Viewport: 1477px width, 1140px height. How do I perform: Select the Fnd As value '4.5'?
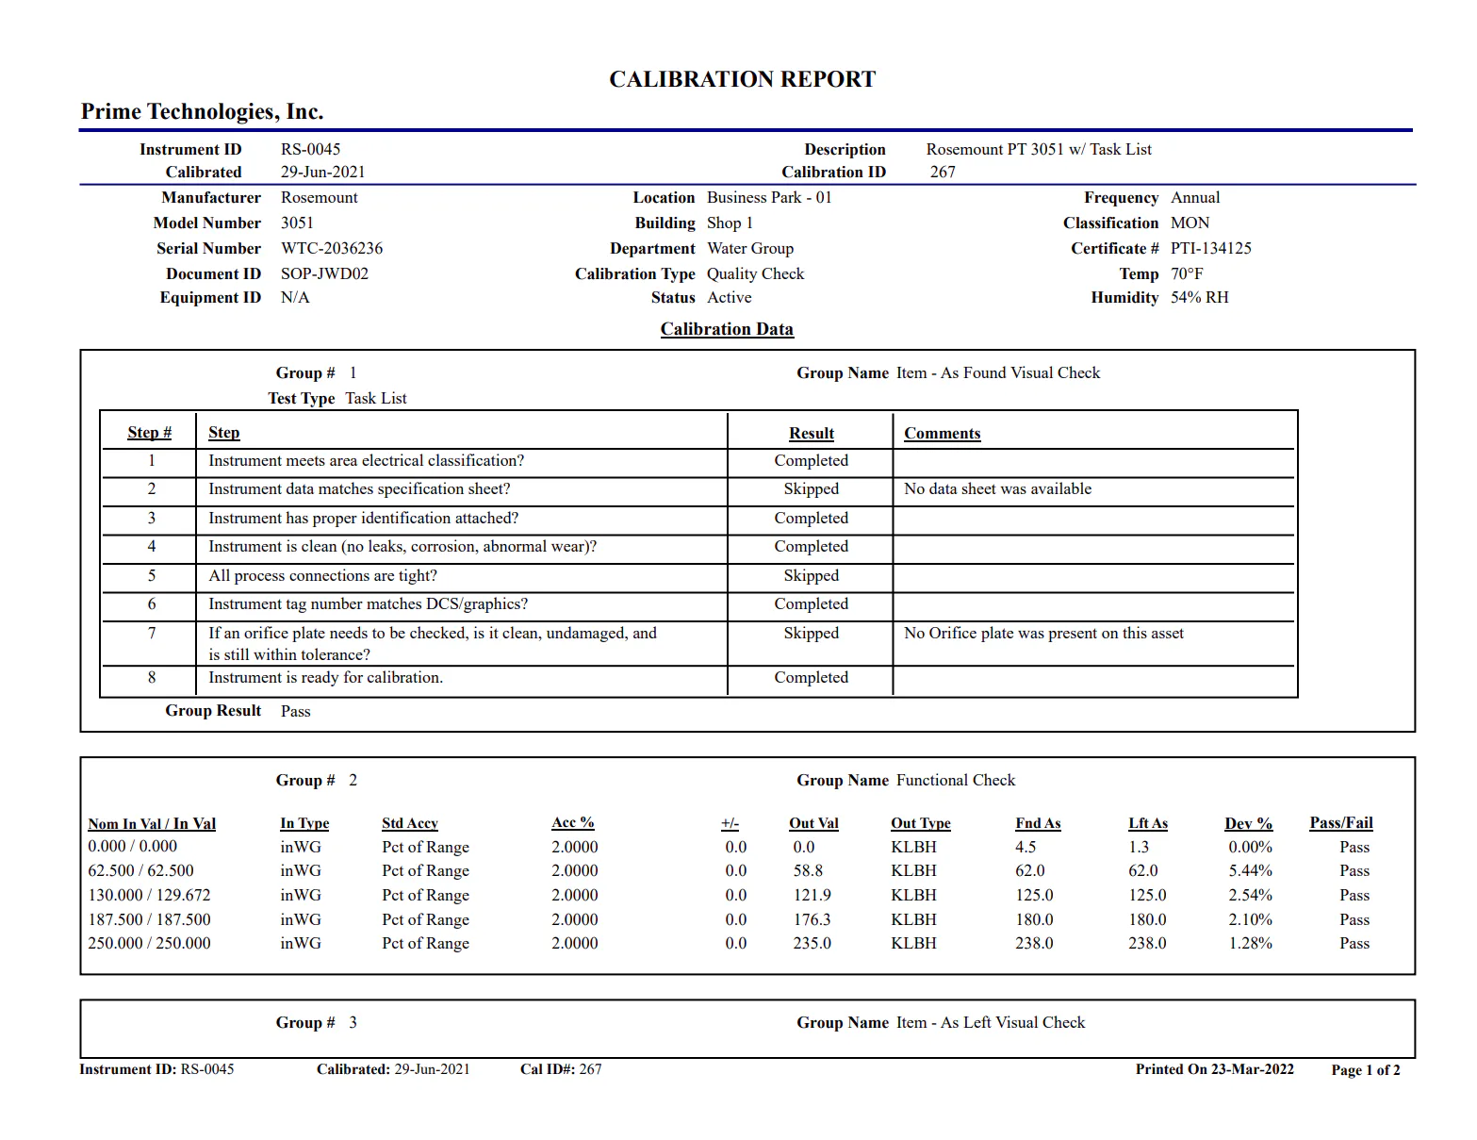[x=1026, y=847]
